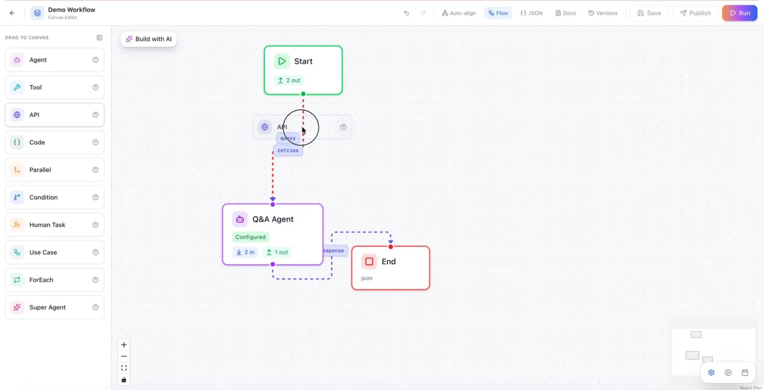Run the workflow
This screenshot has height=390, width=764.
[740, 13]
